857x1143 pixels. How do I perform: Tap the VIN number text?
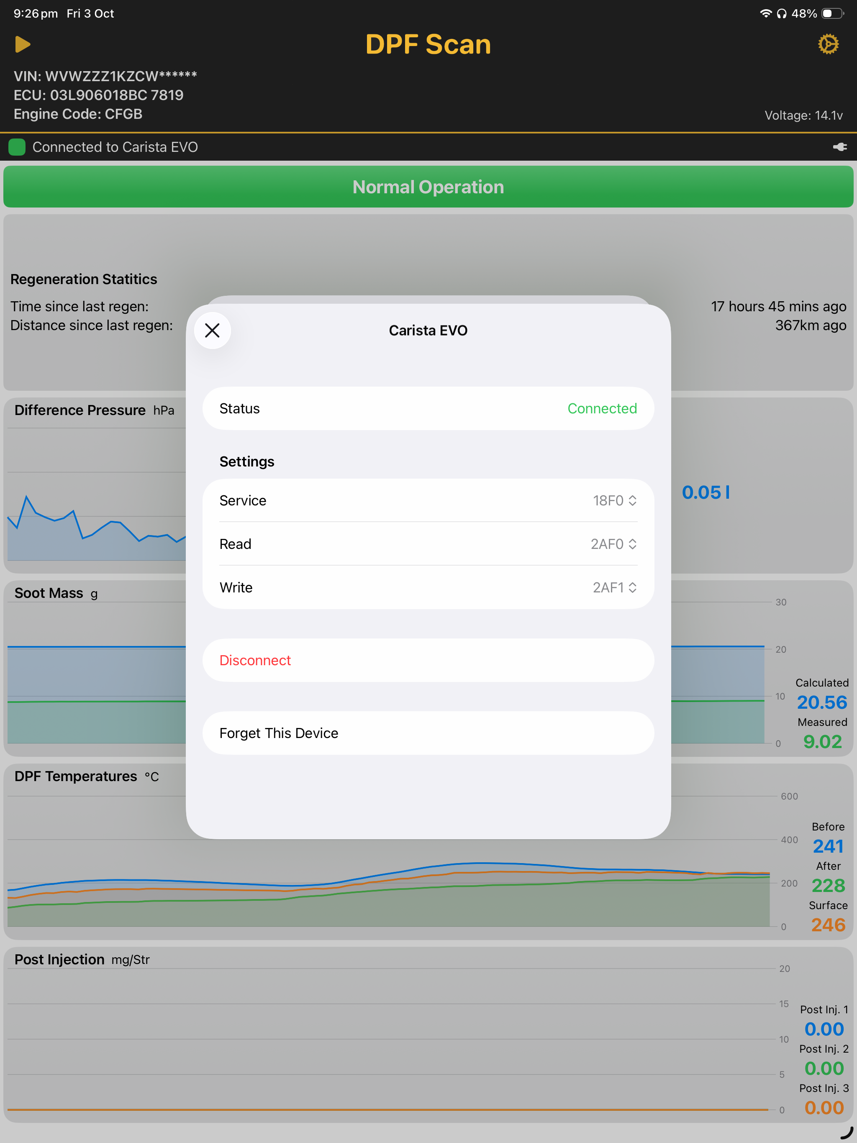tap(105, 77)
